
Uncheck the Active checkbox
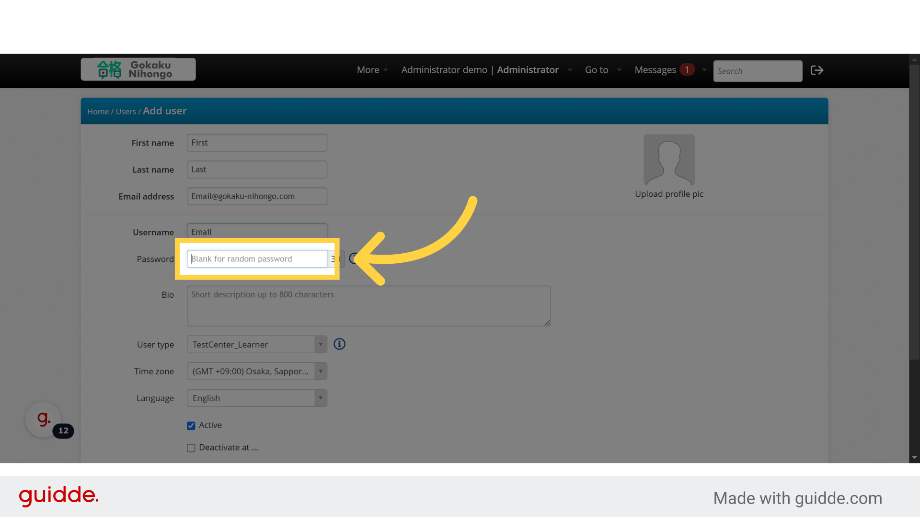[191, 426]
